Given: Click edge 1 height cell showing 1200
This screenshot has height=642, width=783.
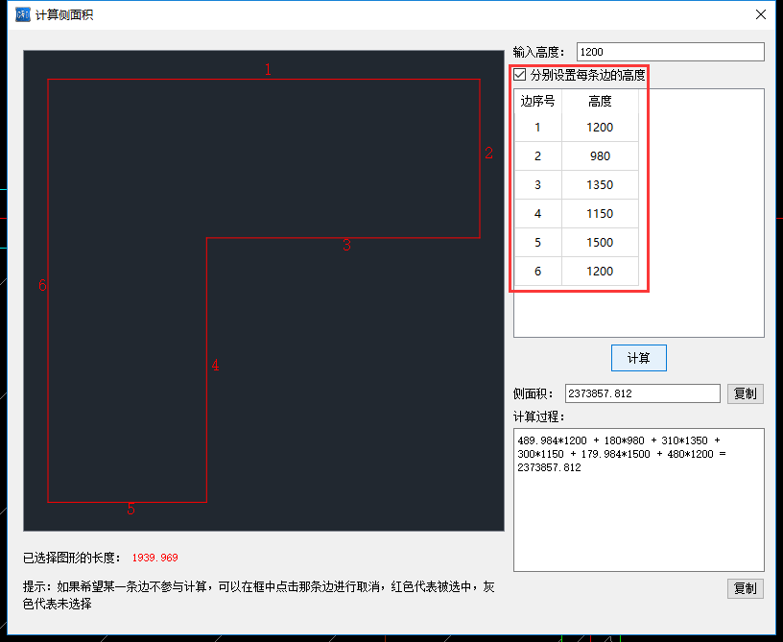Looking at the screenshot, I should (600, 128).
